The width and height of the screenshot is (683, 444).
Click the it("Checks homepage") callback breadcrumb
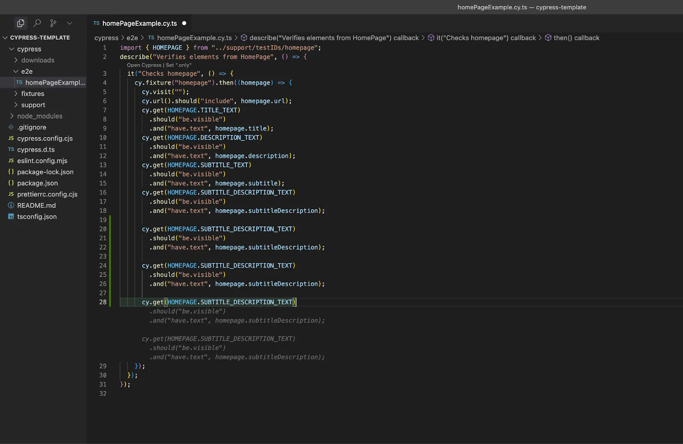tap(486, 38)
